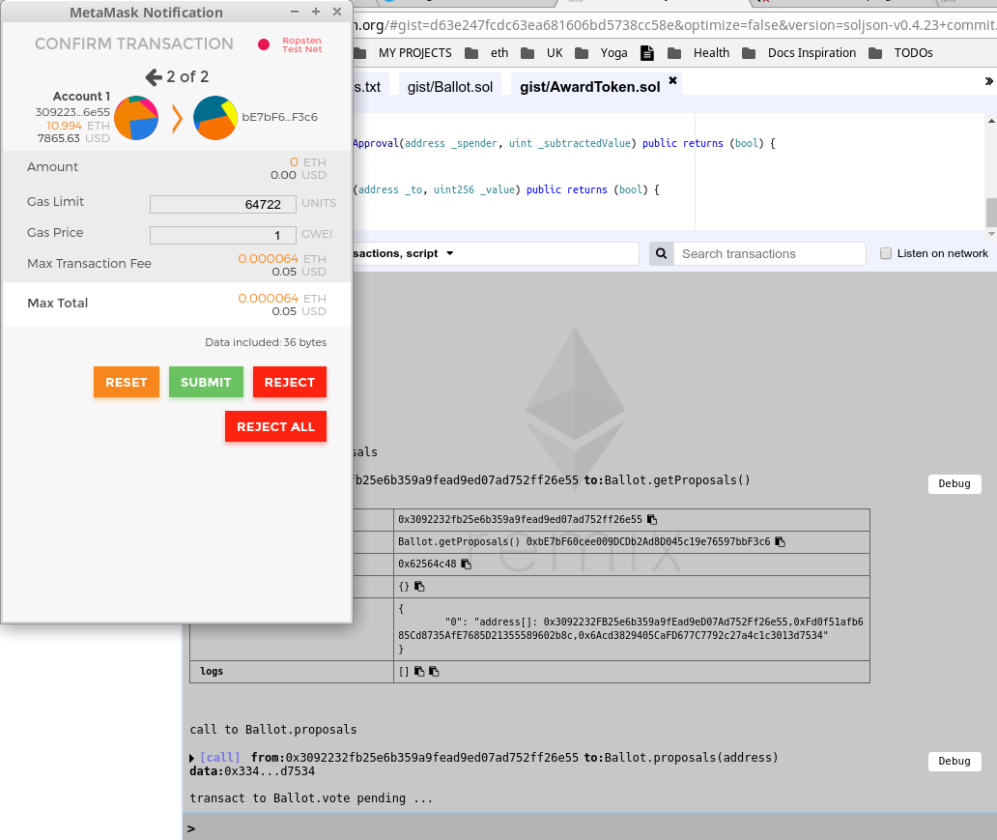This screenshot has width=997, height=840.
Task: Click the RESET button
Action: pos(127,383)
